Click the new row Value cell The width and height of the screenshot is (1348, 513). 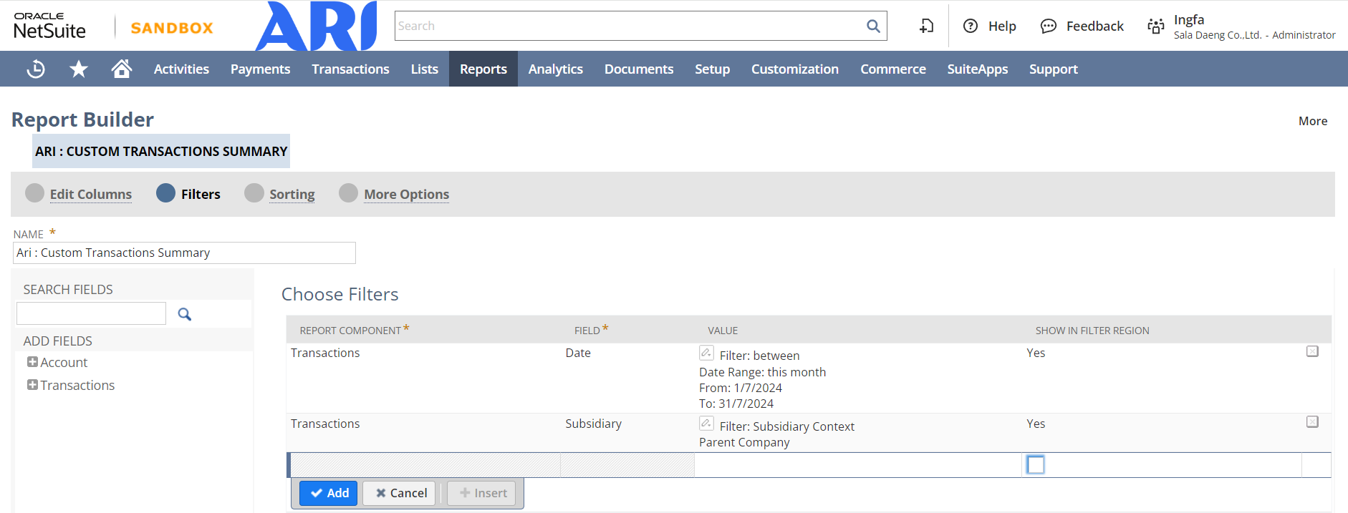858,465
